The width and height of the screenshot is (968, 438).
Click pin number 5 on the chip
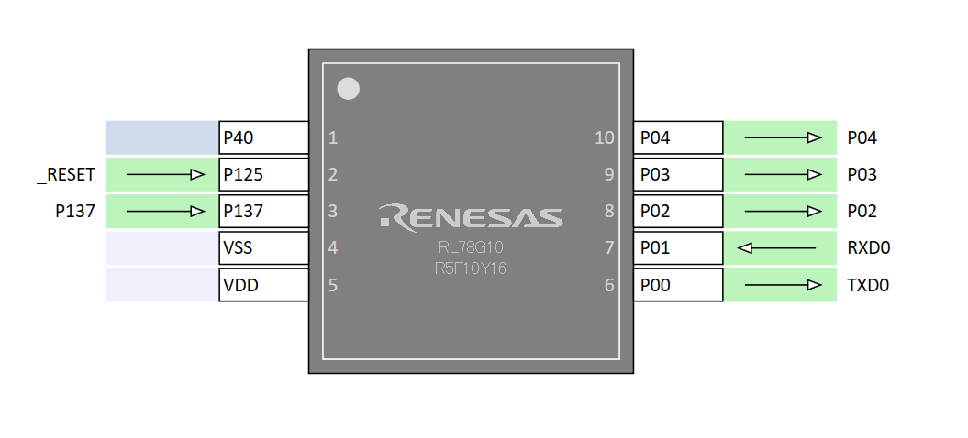[333, 286]
